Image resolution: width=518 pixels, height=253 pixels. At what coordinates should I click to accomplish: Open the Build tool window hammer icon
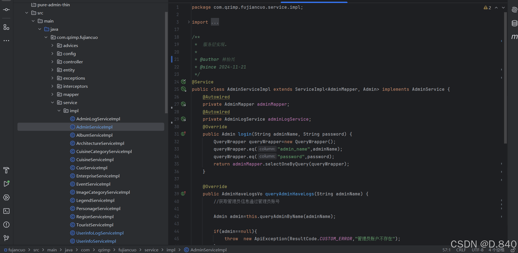(x=7, y=170)
